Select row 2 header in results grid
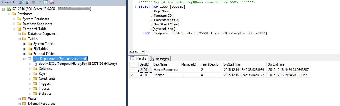 pyautogui.click(x=134, y=75)
